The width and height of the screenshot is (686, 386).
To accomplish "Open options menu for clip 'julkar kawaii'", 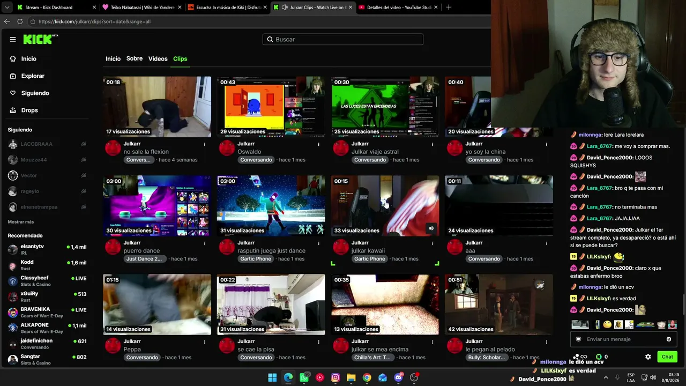I will (x=433, y=243).
